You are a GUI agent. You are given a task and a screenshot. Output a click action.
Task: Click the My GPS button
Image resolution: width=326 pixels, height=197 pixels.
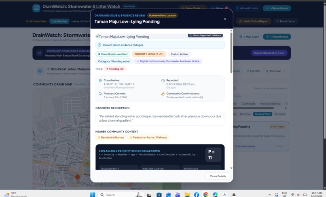(x=253, y=71)
